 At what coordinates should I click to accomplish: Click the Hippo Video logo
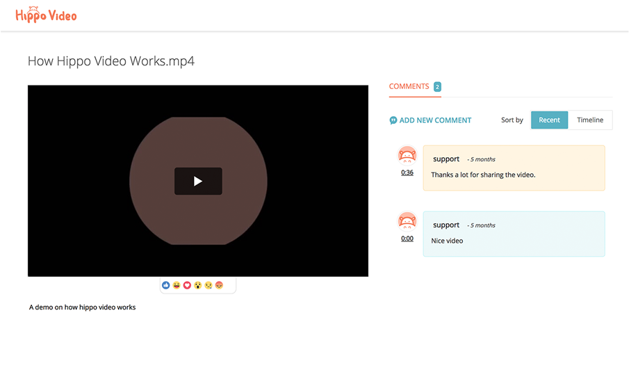46,15
